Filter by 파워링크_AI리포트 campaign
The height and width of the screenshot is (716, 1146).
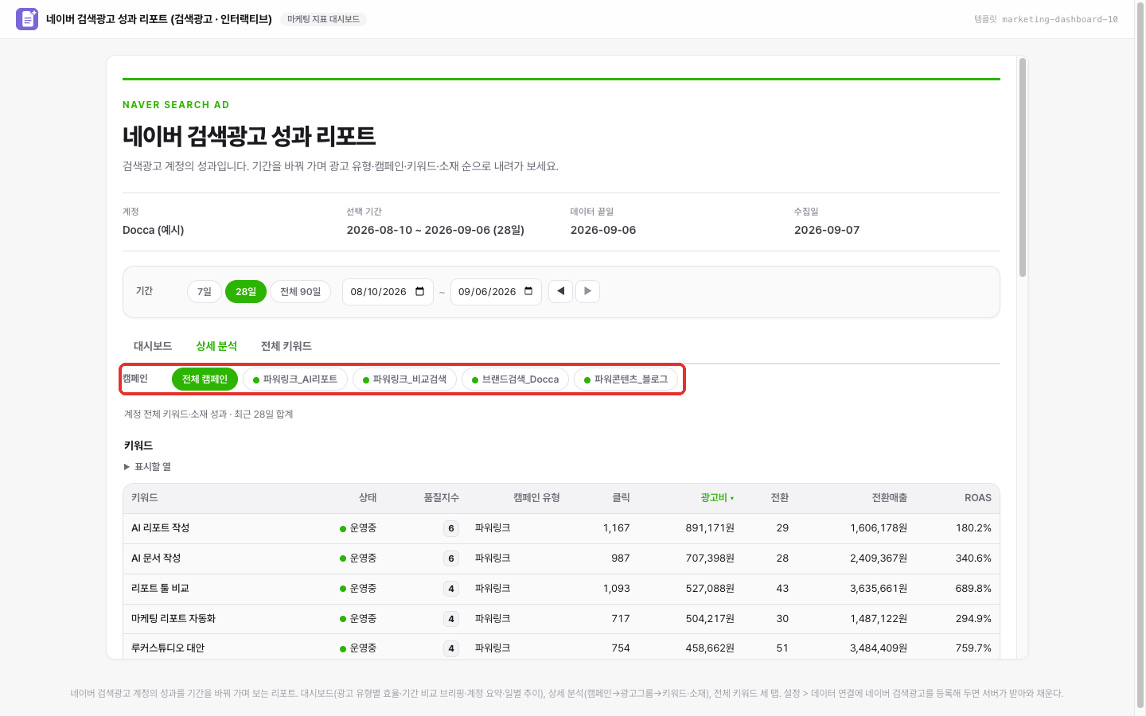coord(295,379)
